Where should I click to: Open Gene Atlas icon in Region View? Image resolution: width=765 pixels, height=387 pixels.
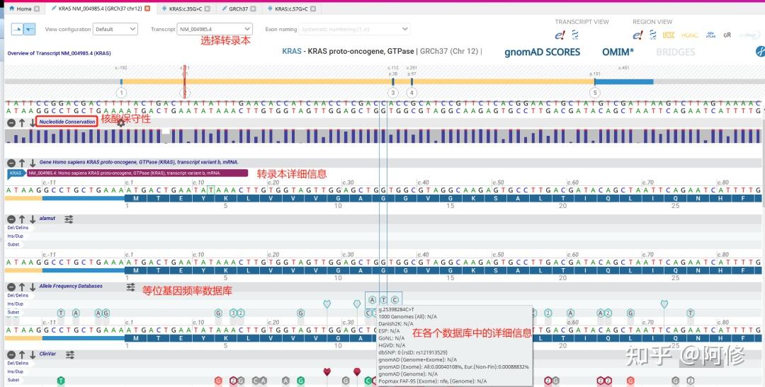[711, 35]
